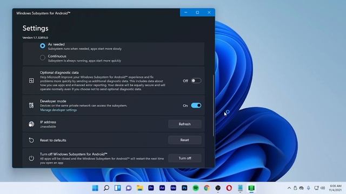Click Turn off Windows Subsystem for Android title
Screen dimensions: 346x194
74,154
